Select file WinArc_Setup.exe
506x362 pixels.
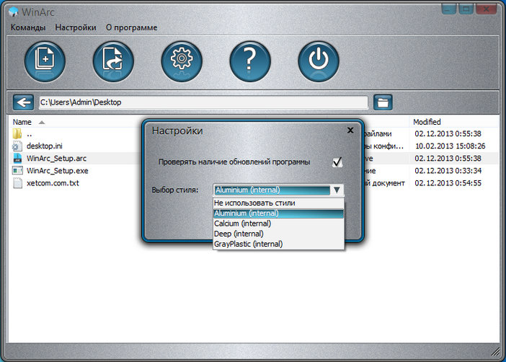pyautogui.click(x=58, y=170)
